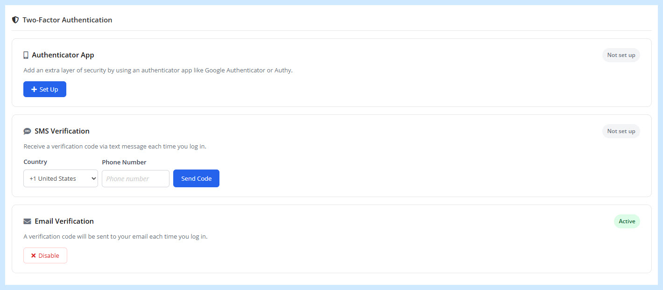Click Not set up badge for SMS Verification
Image resolution: width=663 pixels, height=290 pixels.
(621, 131)
